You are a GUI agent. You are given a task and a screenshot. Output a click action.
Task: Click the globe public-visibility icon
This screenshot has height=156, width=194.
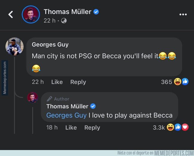click(64, 21)
